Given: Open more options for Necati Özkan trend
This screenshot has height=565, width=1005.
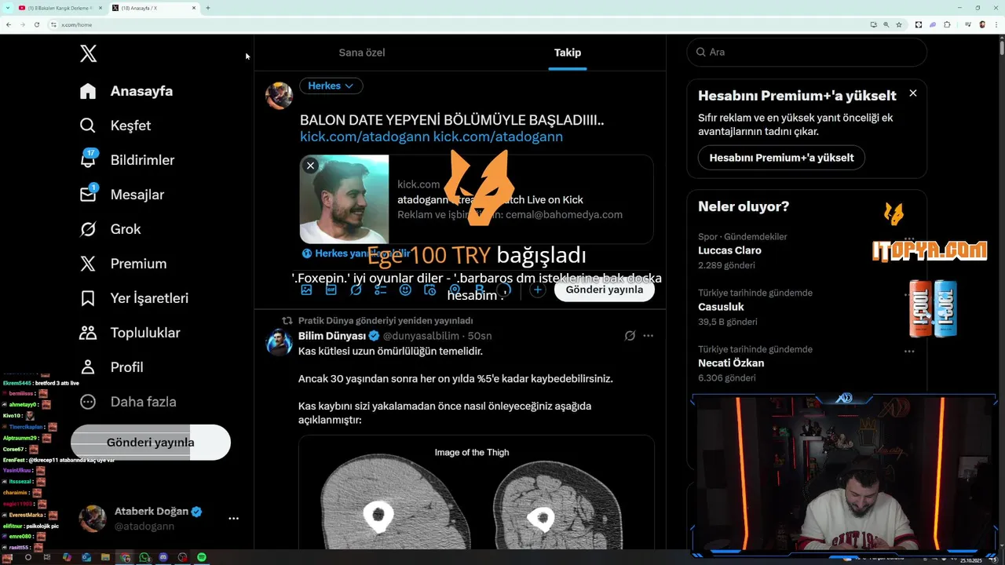Looking at the screenshot, I should click(909, 352).
